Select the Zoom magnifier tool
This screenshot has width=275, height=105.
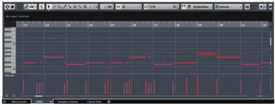pyautogui.click(x=85, y=7)
